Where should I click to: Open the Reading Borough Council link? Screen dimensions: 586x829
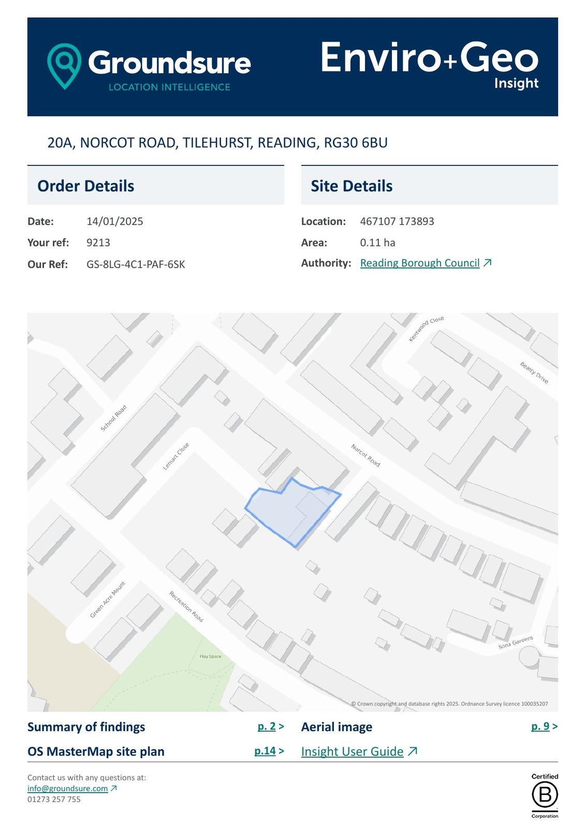click(419, 263)
